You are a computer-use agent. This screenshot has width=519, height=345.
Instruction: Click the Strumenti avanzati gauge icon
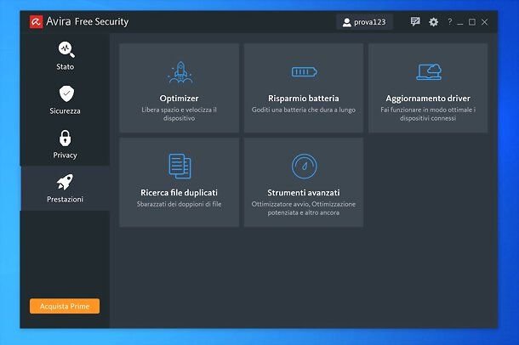[305, 167]
